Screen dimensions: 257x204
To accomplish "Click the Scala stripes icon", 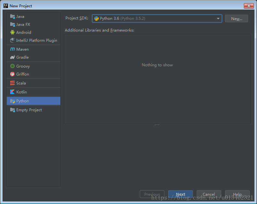I will pyautogui.click(x=12, y=83).
